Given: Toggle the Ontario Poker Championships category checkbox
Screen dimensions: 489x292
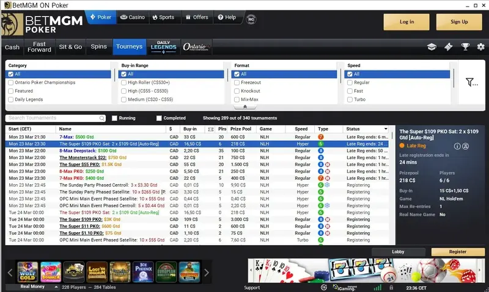Looking at the screenshot, I should pyautogui.click(x=11, y=82).
